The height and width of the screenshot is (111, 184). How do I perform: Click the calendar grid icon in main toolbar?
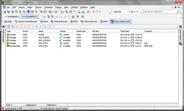[32, 12]
